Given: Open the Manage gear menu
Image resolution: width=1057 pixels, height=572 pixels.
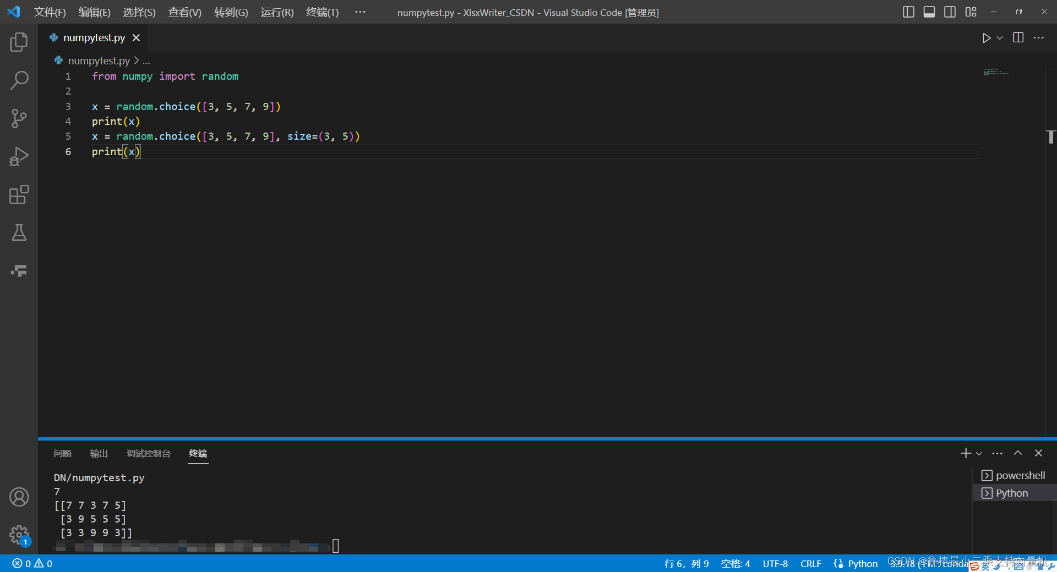Looking at the screenshot, I should (x=19, y=535).
